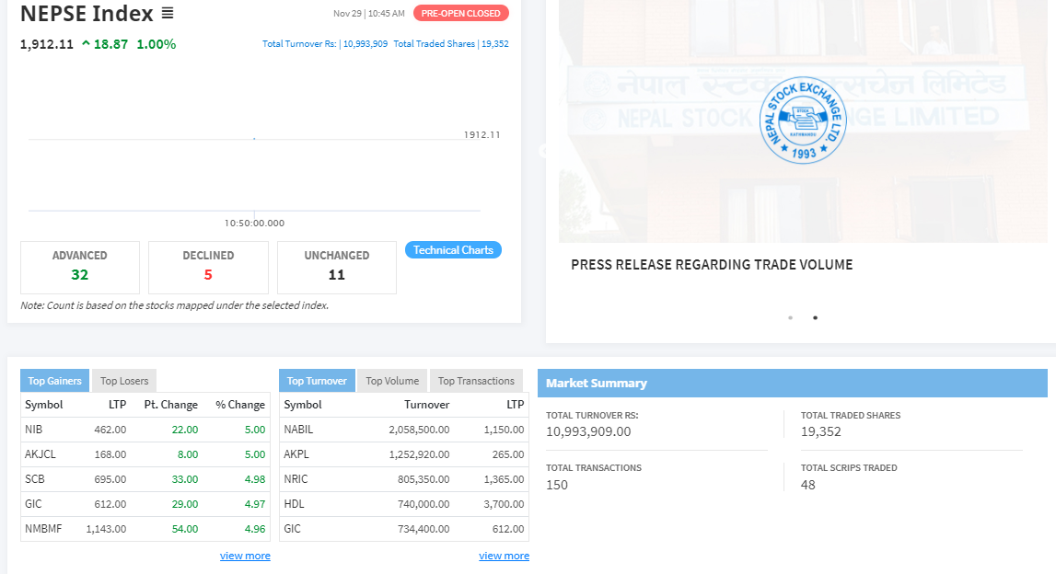
Task: Click the % Change column header
Action: (x=240, y=405)
